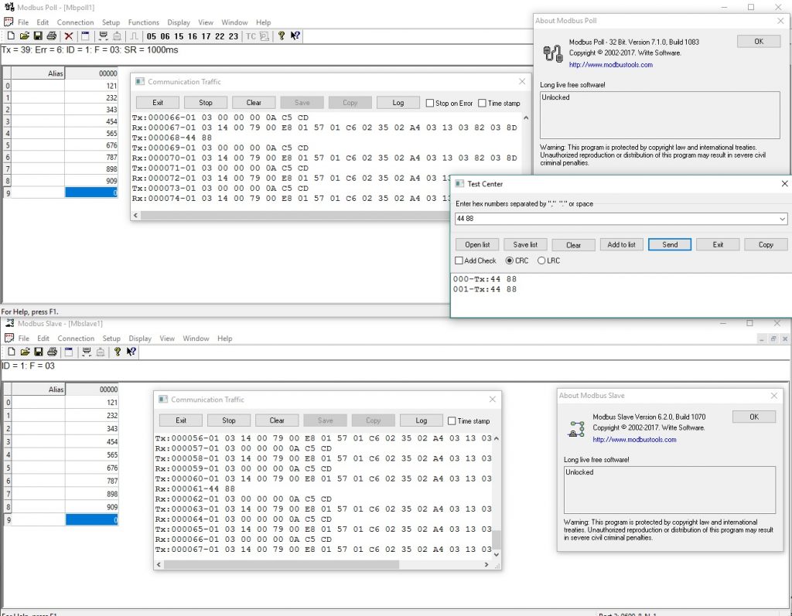Click function code 16 in Modbus Poll toolbar
Viewport: 792px width, 616px height.
[193, 36]
